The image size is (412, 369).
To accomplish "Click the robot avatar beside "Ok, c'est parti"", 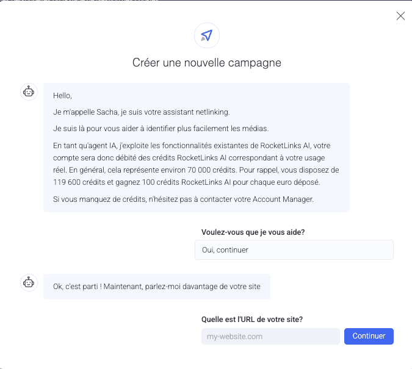I will tap(29, 282).
